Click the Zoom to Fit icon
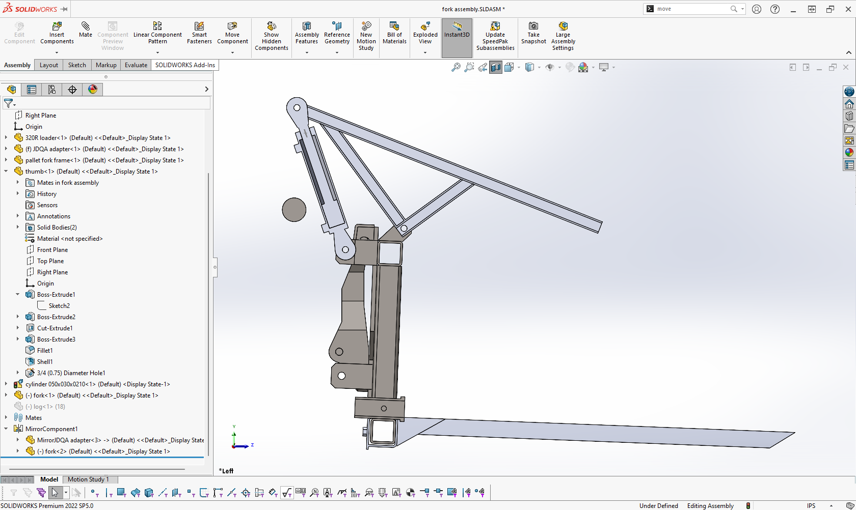The height and width of the screenshot is (510, 856). pyautogui.click(x=456, y=67)
